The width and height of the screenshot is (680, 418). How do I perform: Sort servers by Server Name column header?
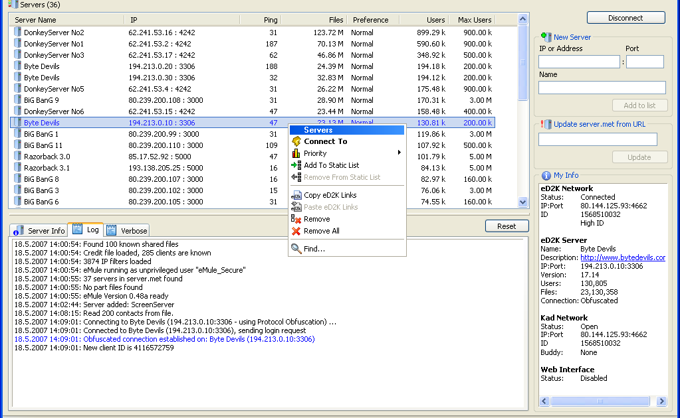click(66, 20)
